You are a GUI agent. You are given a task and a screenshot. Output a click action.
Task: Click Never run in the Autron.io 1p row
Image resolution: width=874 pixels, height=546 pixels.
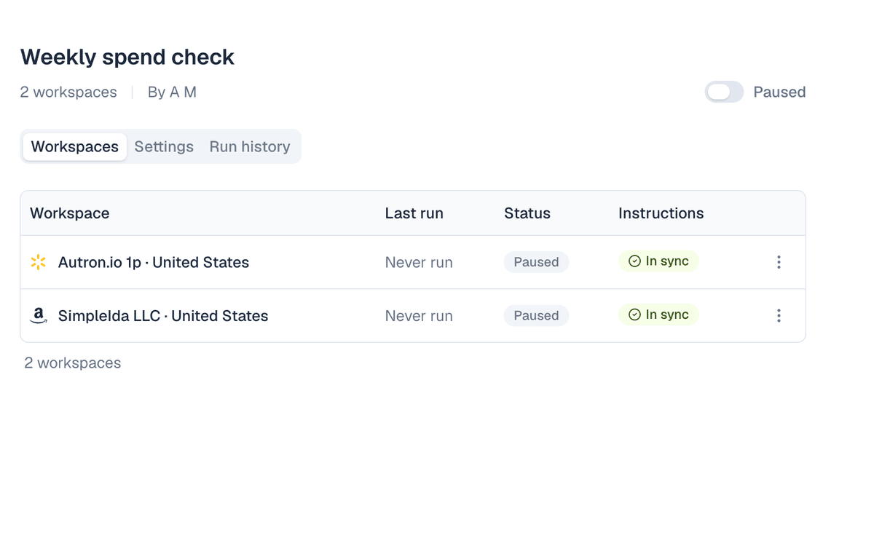419,263
